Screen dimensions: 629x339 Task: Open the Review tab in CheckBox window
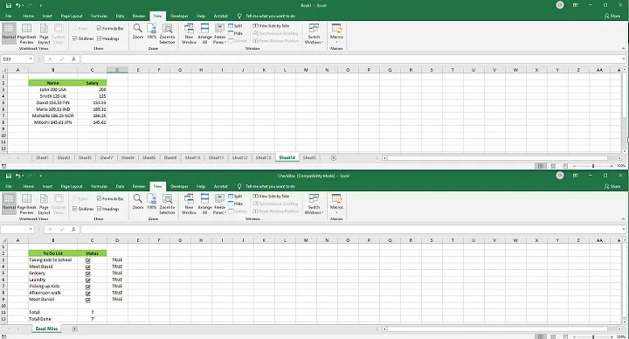coord(139,187)
